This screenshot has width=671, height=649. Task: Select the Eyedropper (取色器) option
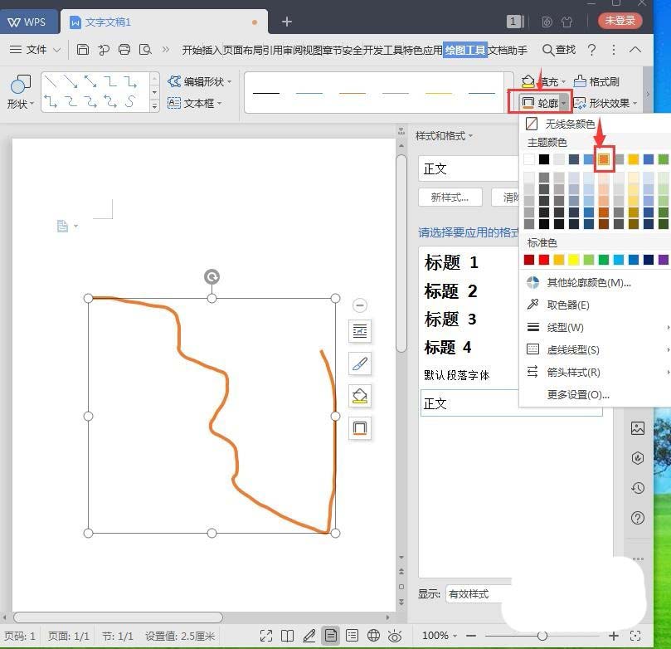tap(568, 305)
